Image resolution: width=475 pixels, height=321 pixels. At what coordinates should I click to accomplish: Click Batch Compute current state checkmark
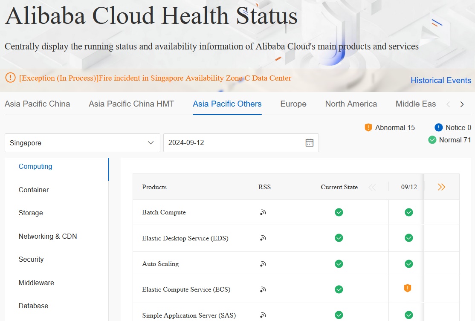pyautogui.click(x=339, y=212)
